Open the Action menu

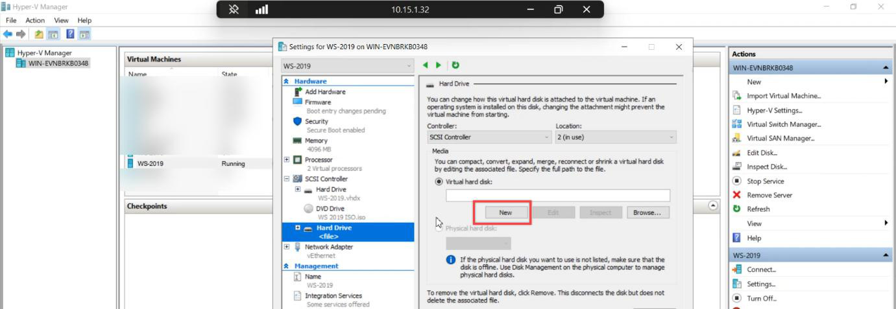click(35, 21)
